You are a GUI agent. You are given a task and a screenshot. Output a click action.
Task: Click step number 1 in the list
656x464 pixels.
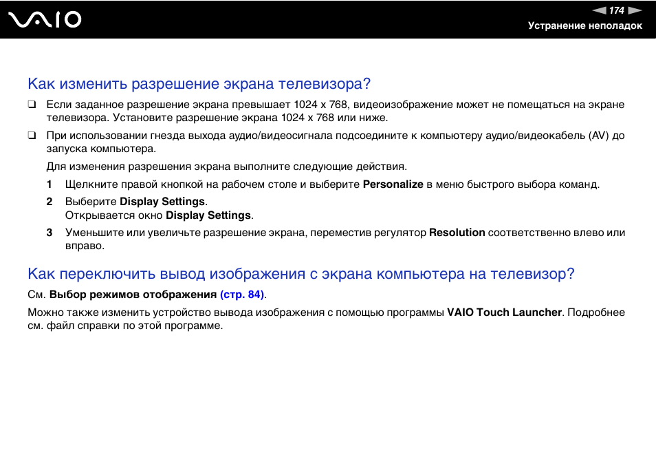[x=50, y=184]
